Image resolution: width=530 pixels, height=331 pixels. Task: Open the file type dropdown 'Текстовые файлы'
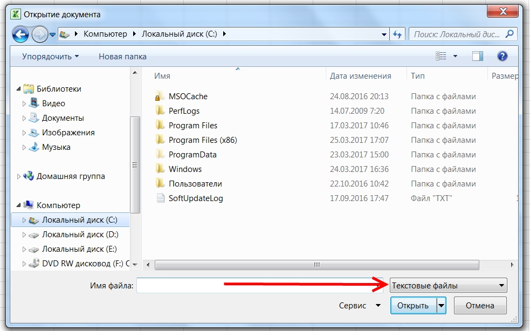[448, 286]
